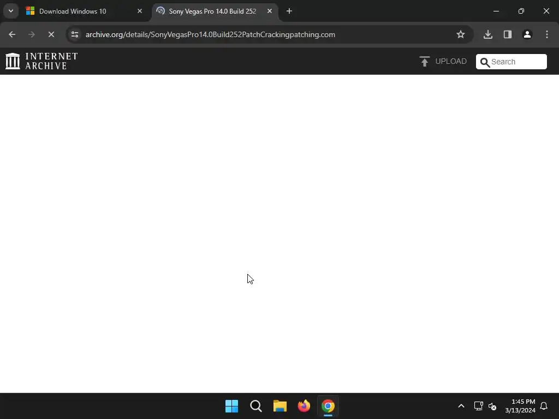Go back to the previous page
The width and height of the screenshot is (559, 419).
pos(12,34)
